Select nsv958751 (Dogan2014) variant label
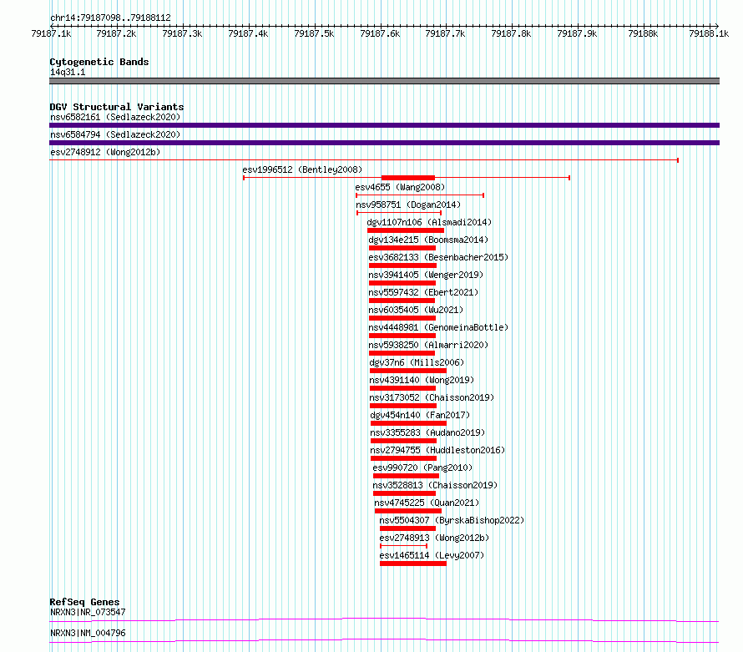The image size is (743, 652). 408,205
